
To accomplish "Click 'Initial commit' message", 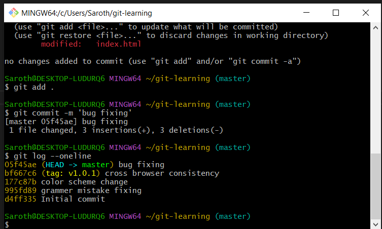I will point(73,199).
